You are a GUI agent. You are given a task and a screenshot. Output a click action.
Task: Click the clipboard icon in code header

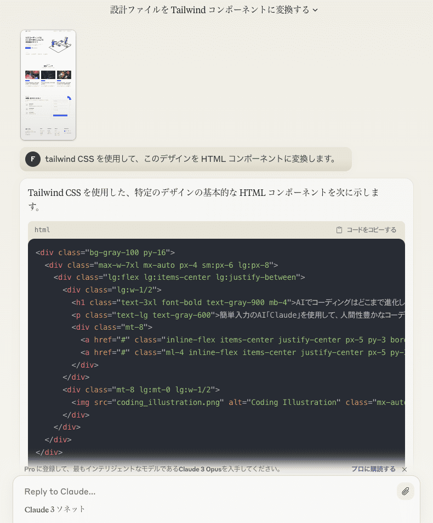tap(339, 230)
